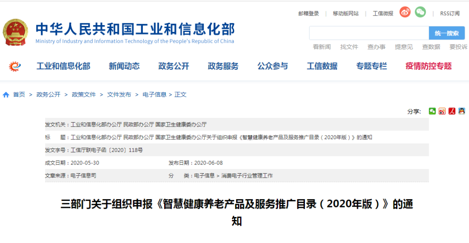Viewport: 469px width, 243px height.
Task: Click 文件发布 in breadcrumb
Action: click(119, 94)
